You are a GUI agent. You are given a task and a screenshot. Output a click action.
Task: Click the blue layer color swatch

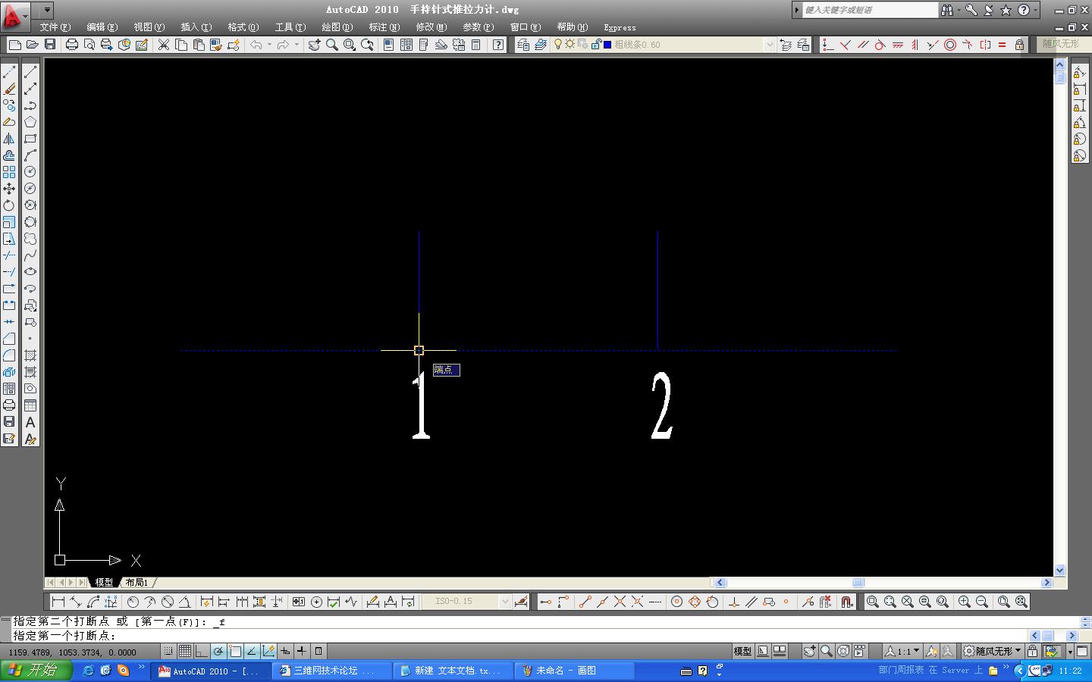pyautogui.click(x=607, y=45)
